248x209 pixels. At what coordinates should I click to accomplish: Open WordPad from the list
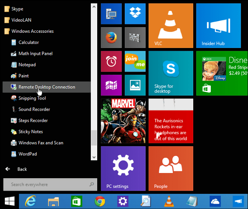click(x=47, y=154)
